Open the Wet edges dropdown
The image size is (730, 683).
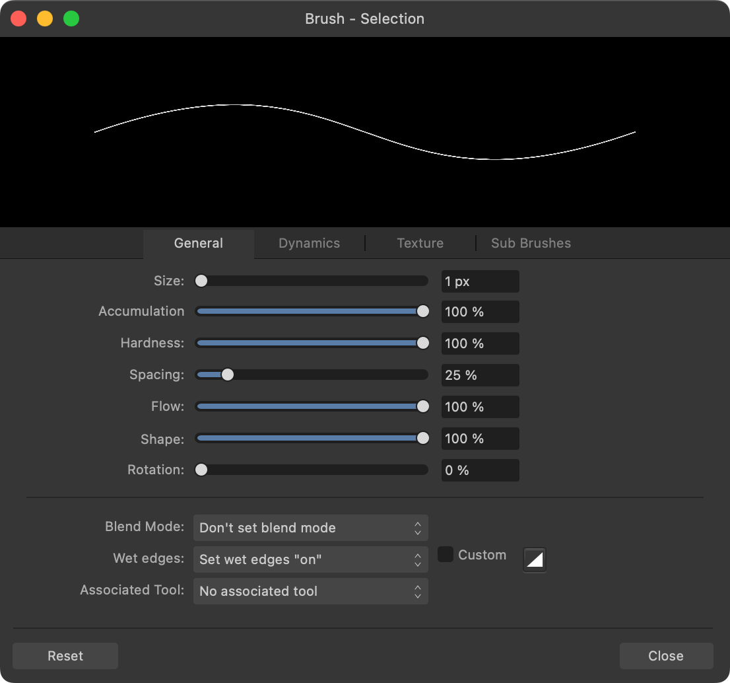pos(310,559)
